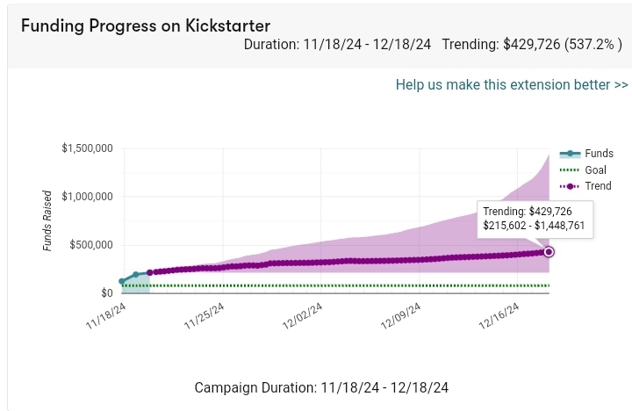
Task: Toggle the Funds series label in legend
Action: (x=599, y=154)
